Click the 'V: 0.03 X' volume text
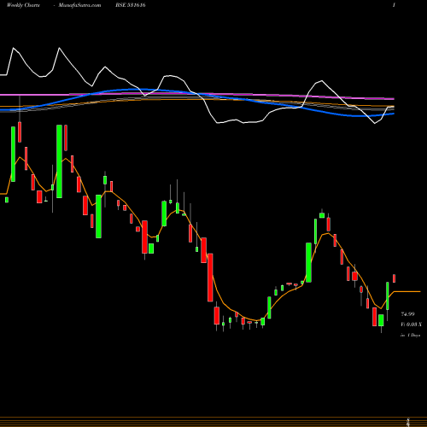 (x=411, y=325)
